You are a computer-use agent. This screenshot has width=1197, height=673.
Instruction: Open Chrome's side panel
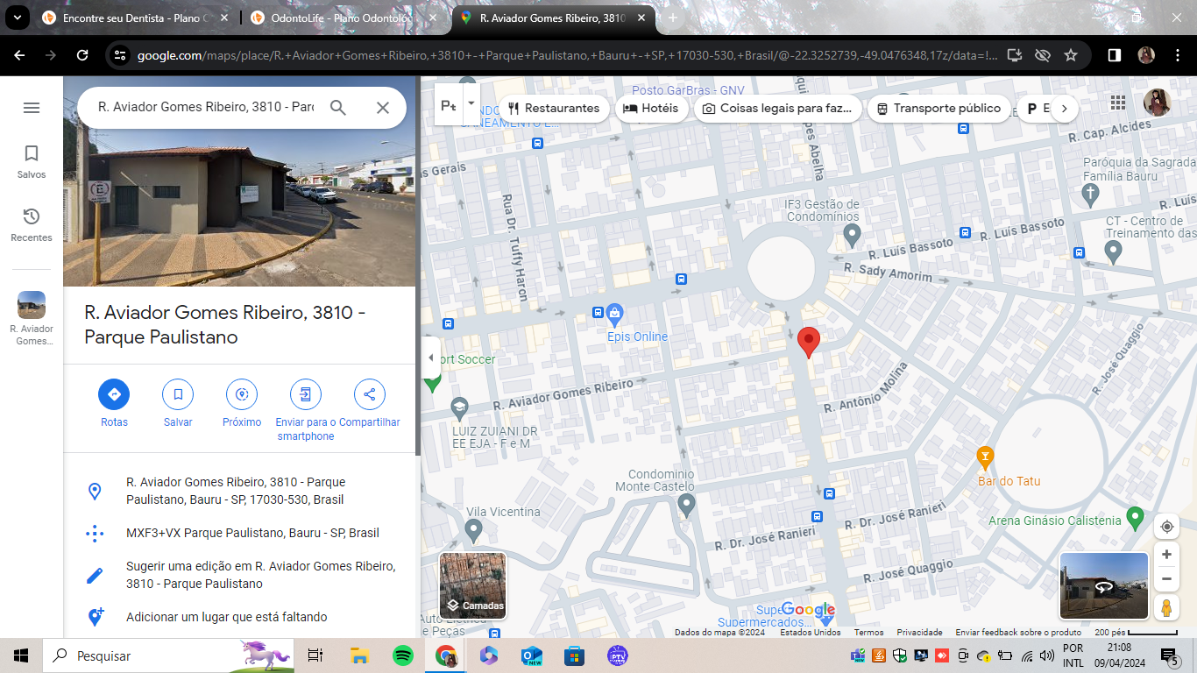[x=1115, y=55]
